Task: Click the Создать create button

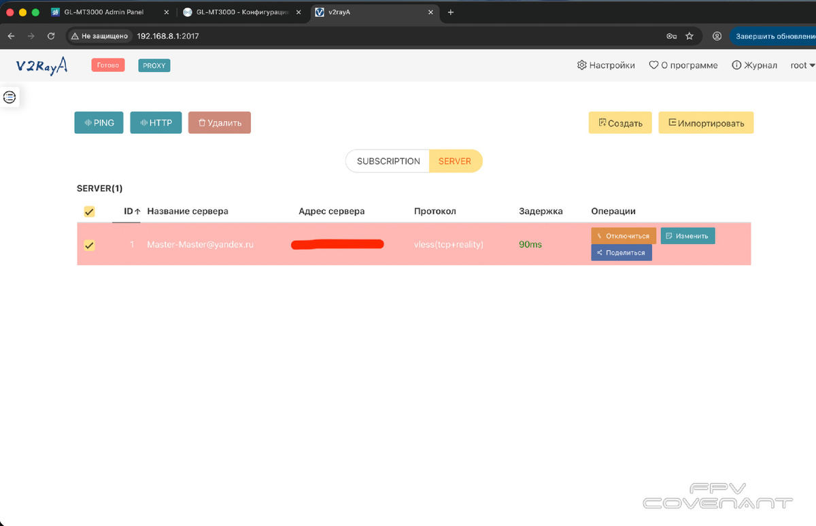Action: click(x=620, y=123)
